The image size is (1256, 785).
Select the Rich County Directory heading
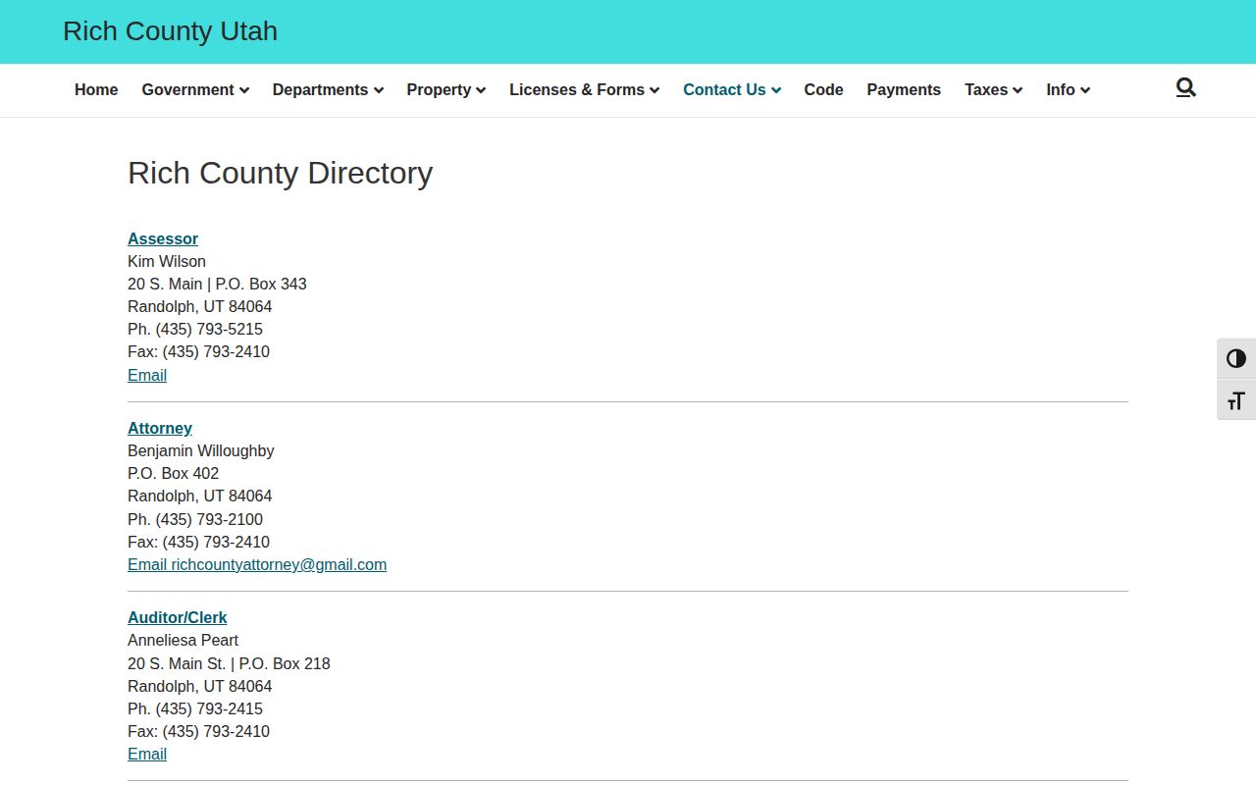click(280, 173)
